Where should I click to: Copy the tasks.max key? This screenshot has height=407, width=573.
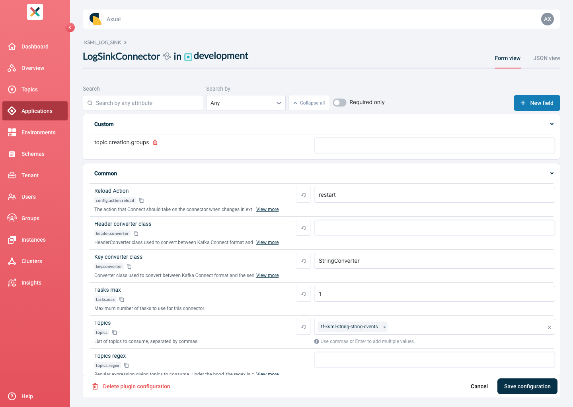[122, 299]
